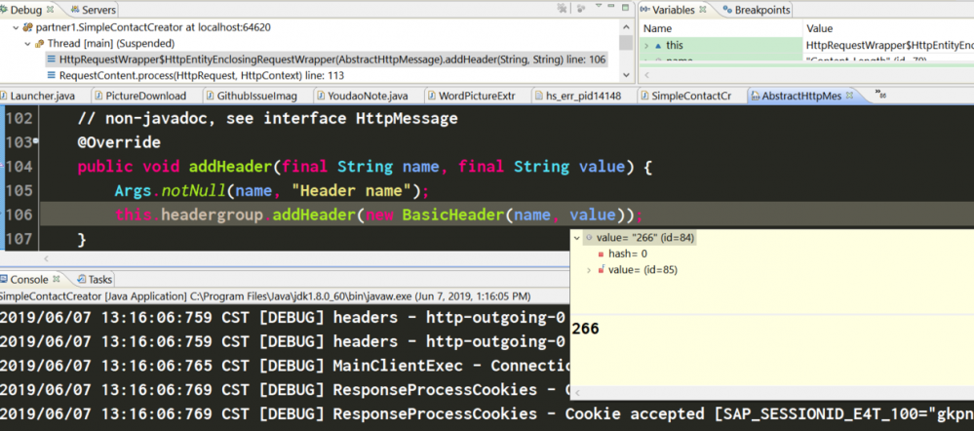974x431 pixels.
Task: Show the hidden editor tabs list
Action: (x=879, y=95)
